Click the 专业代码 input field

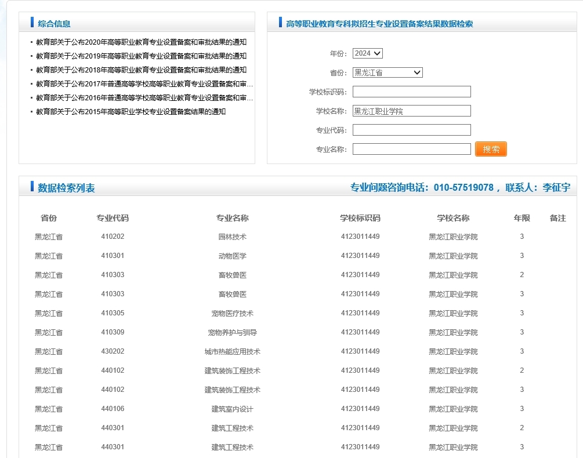click(411, 130)
